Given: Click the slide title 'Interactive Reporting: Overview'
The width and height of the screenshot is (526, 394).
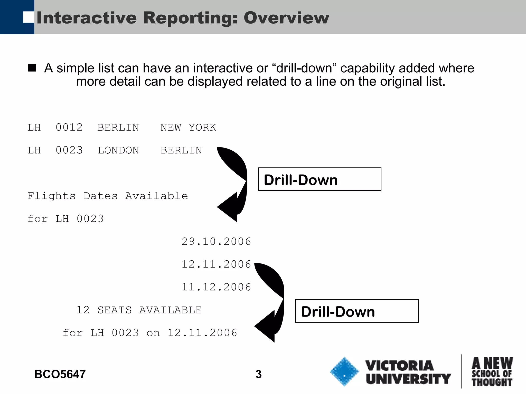Looking at the screenshot, I should (x=183, y=18).
